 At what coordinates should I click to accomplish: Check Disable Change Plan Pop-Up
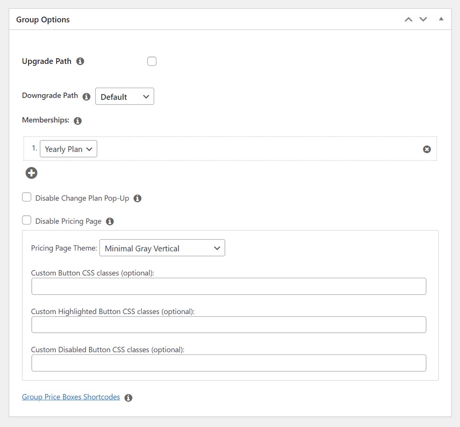[x=27, y=197]
